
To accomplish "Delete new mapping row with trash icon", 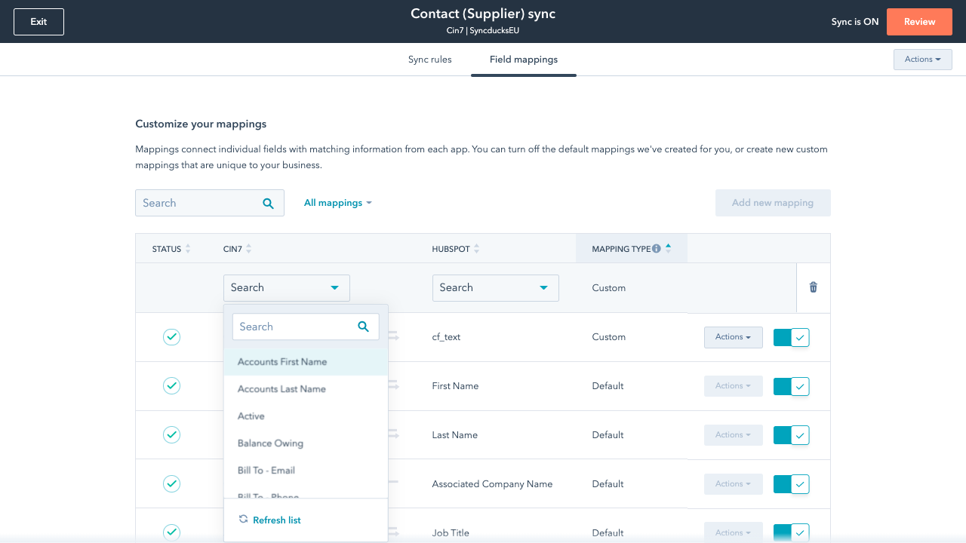I will click(813, 287).
